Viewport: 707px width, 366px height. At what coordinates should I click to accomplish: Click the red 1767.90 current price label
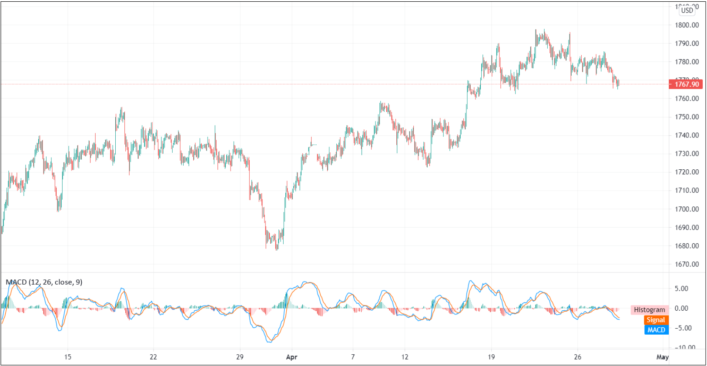pyautogui.click(x=686, y=84)
